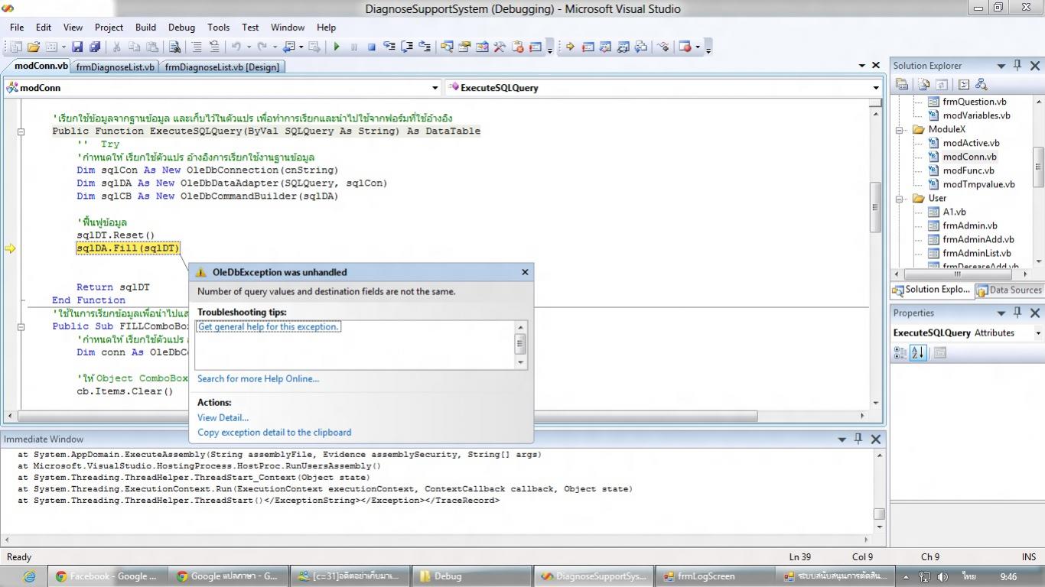Switch to frmDiagnoseList.vb [Design] tab
Screen dimensions: 1045x587
click(223, 66)
